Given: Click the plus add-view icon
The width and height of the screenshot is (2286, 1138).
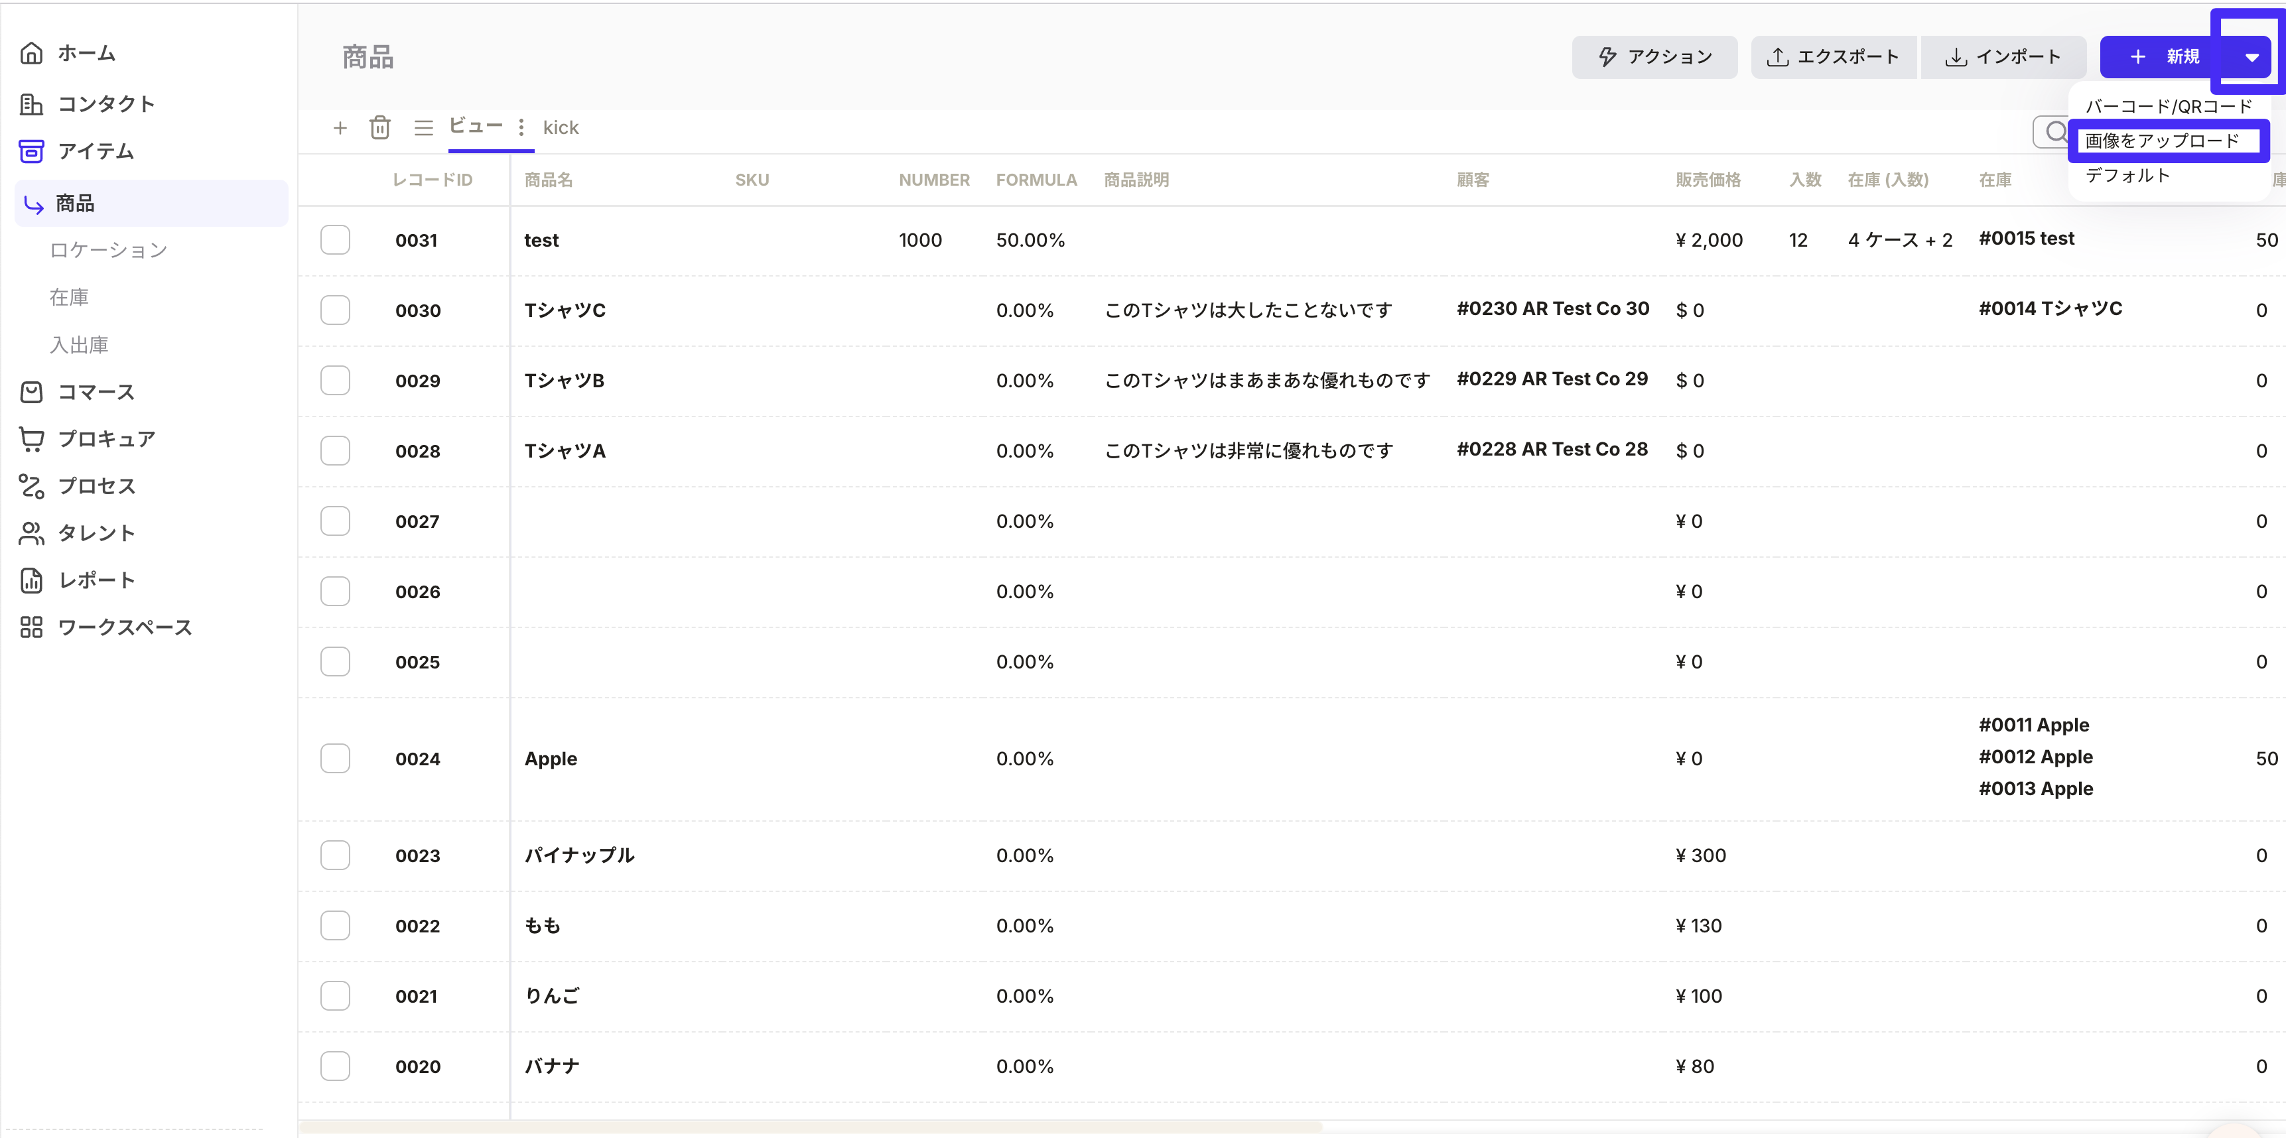Looking at the screenshot, I should [x=340, y=128].
